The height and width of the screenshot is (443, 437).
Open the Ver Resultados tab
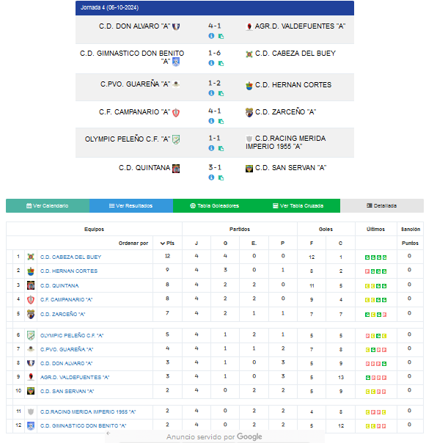tap(131, 205)
